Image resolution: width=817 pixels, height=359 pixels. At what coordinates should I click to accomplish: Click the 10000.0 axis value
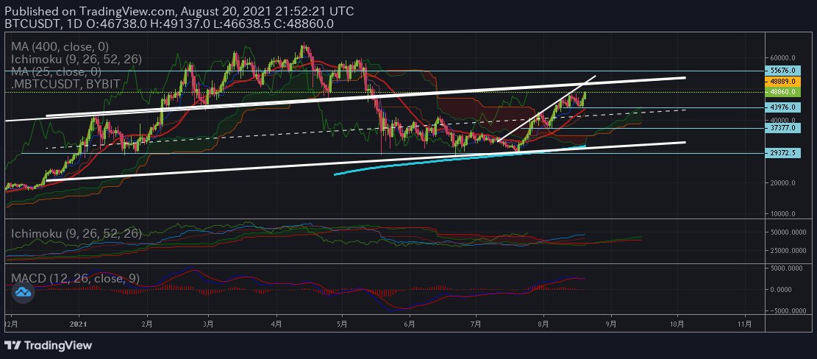point(783,213)
